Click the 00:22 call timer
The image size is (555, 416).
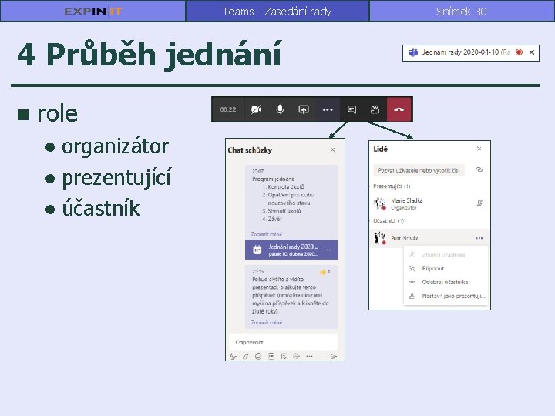(228, 109)
